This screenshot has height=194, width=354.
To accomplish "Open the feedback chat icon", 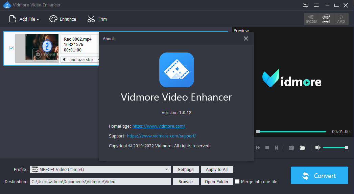I will pos(305,5).
